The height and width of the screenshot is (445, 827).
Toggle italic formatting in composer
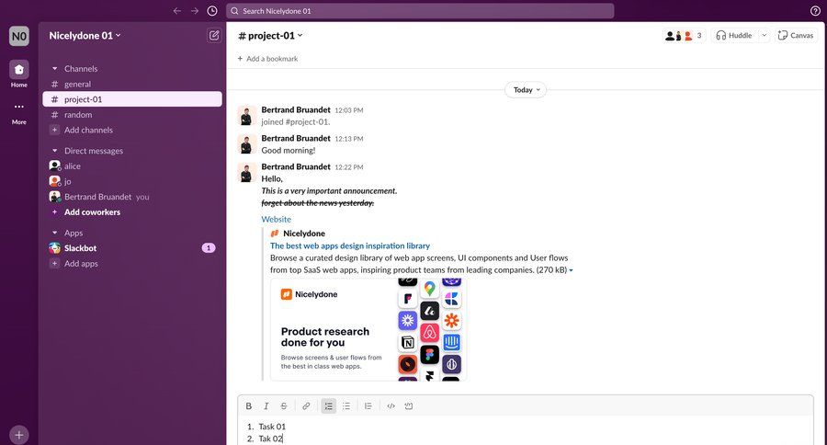[266, 406]
